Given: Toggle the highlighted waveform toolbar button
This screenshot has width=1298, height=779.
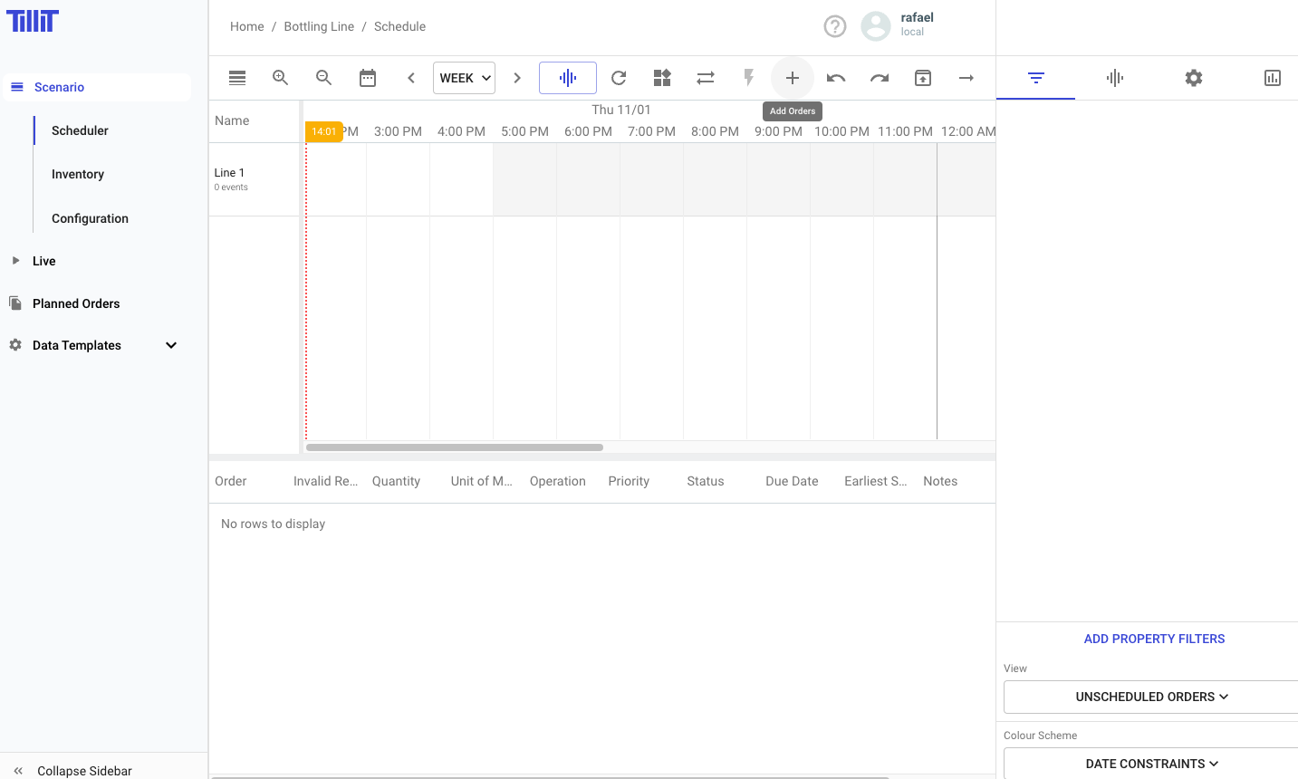Looking at the screenshot, I should 568,78.
